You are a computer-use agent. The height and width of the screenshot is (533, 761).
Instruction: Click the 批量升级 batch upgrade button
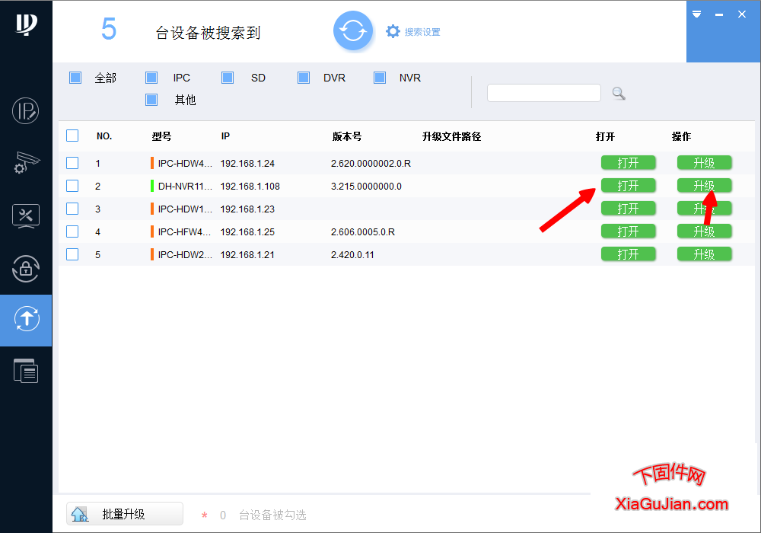[125, 513]
